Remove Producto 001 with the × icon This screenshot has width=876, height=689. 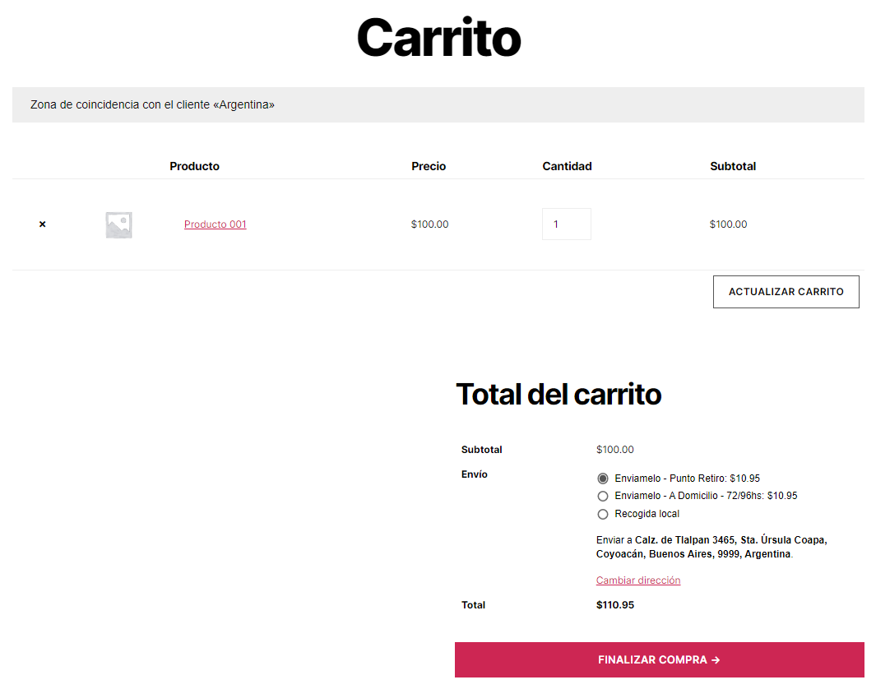tap(43, 224)
